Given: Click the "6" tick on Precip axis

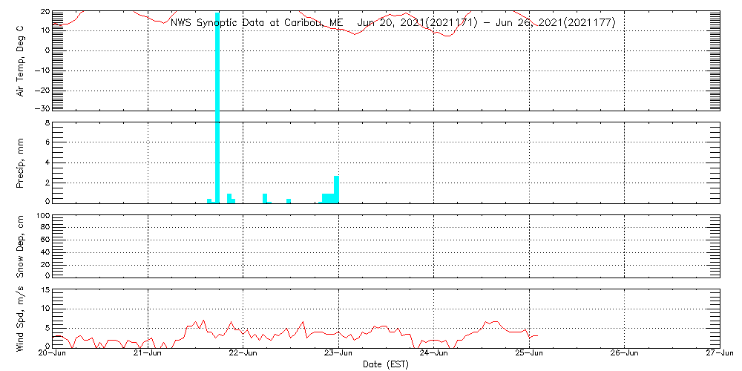Looking at the screenshot, I should (x=47, y=142).
